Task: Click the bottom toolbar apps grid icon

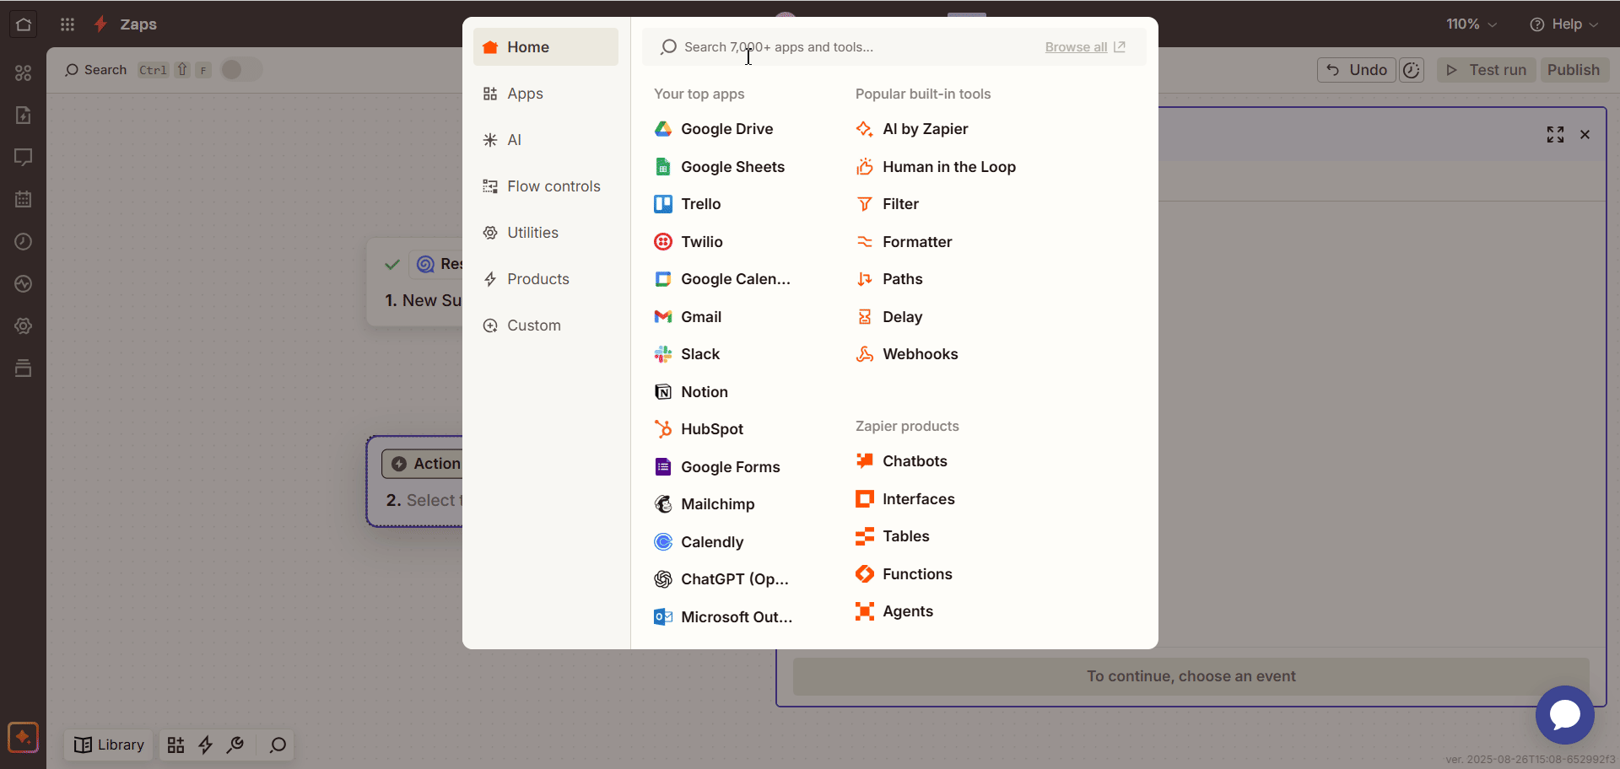Action: (x=175, y=745)
